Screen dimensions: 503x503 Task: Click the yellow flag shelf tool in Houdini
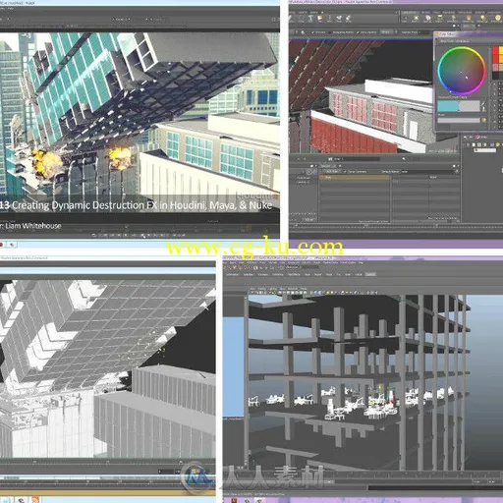tap(320, 19)
